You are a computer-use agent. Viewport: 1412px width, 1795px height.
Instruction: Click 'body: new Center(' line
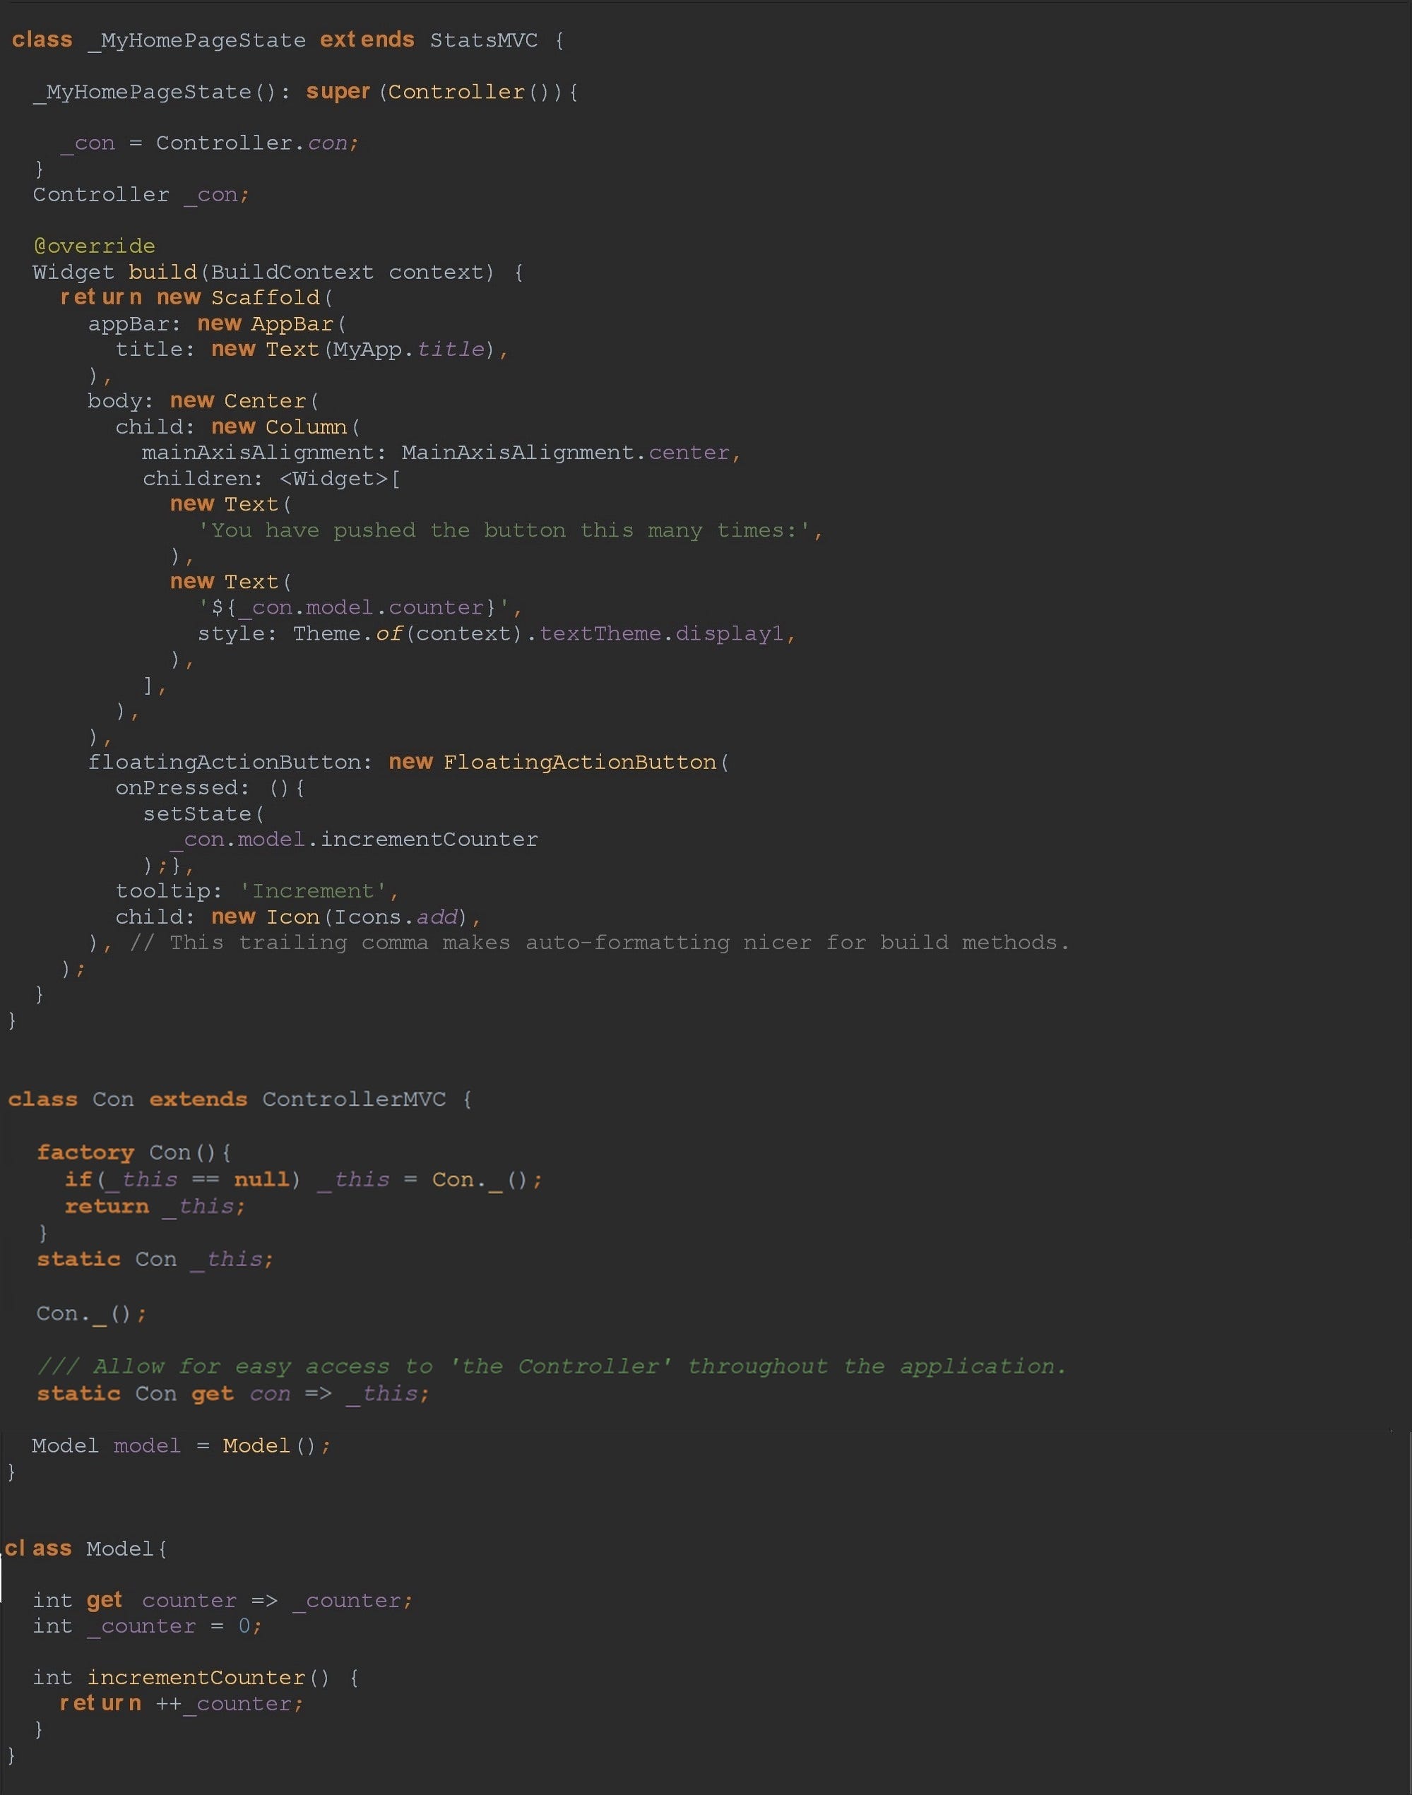[203, 401]
